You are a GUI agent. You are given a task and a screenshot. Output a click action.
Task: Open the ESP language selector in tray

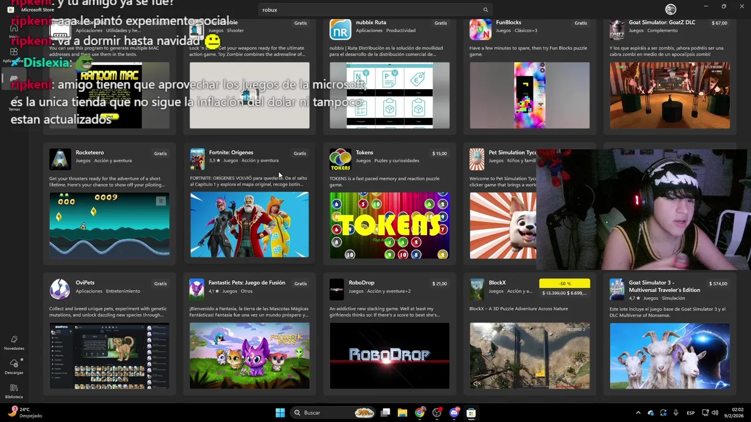click(691, 413)
